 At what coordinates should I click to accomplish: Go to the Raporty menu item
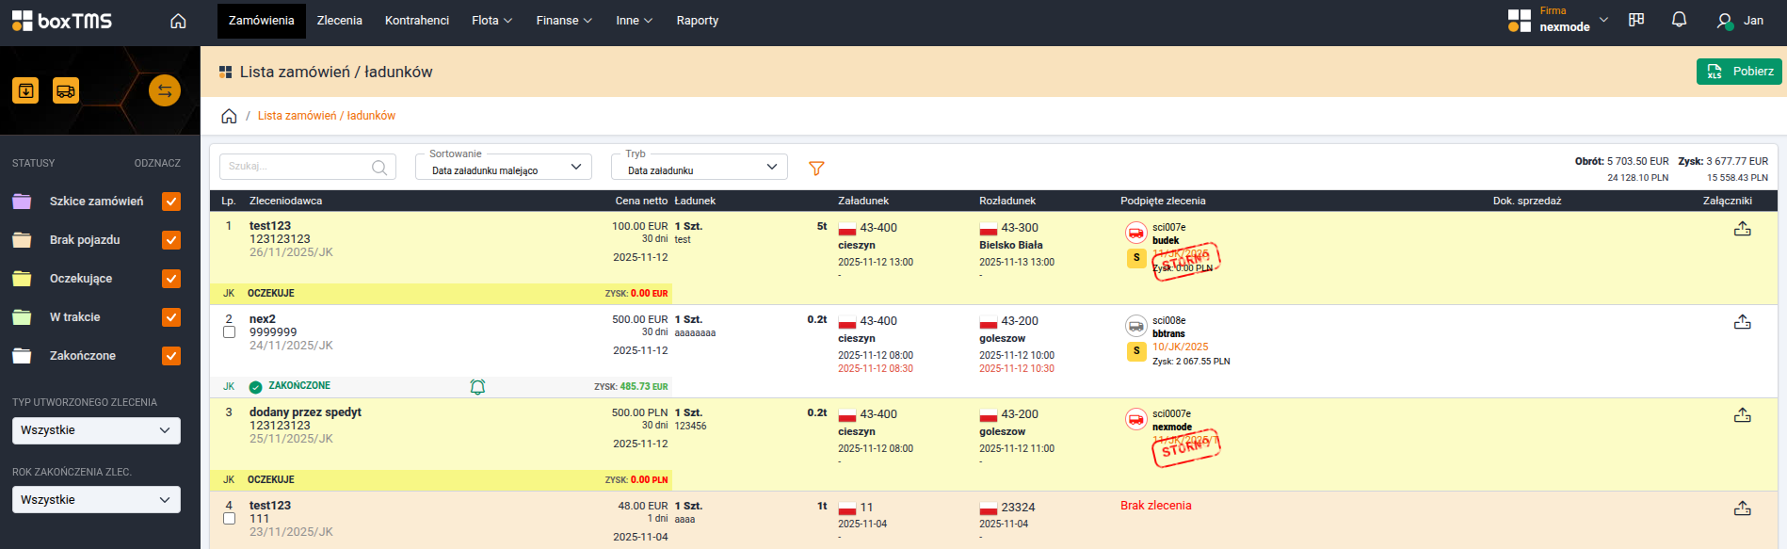tap(697, 21)
